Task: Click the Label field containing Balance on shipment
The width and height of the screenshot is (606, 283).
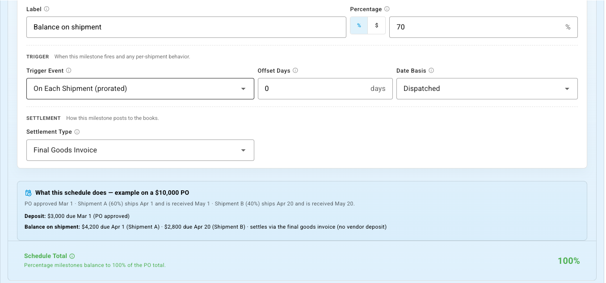Action: click(186, 27)
